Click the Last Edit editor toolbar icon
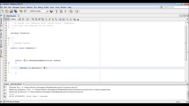Image resolution: width=189 pixels, height=106 pixels. tap(20, 19)
